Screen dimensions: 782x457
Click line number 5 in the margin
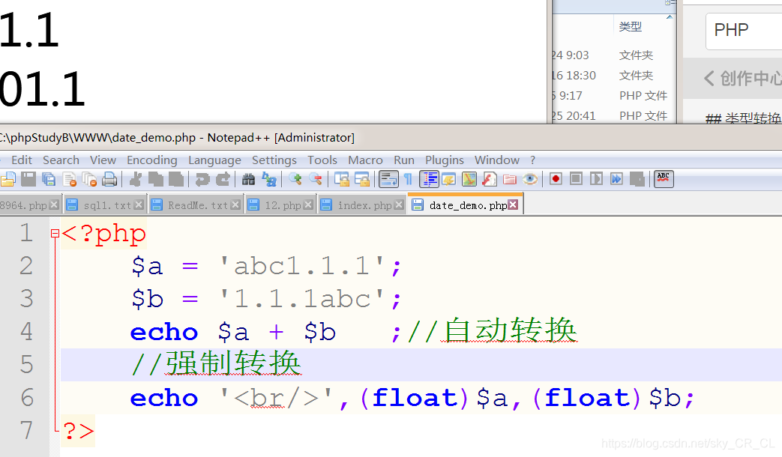[27, 364]
